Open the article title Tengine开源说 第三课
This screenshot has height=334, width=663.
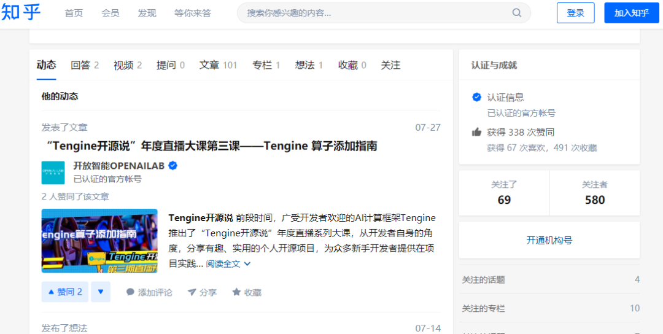[x=211, y=146]
